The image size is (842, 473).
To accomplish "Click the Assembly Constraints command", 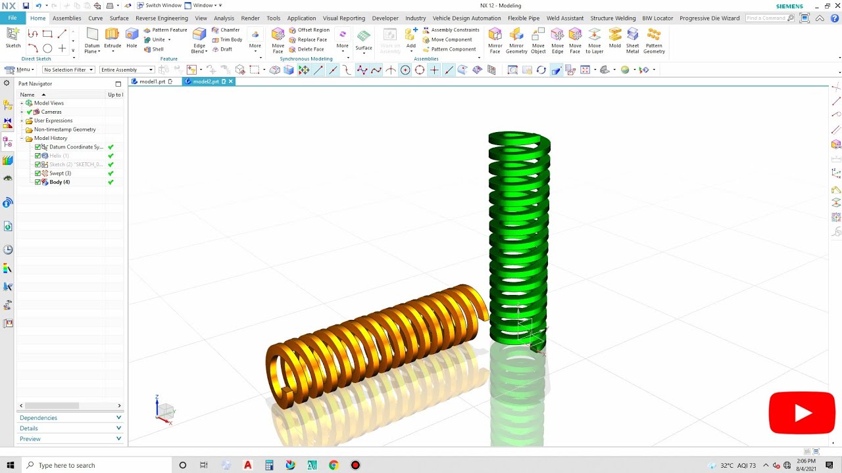I will [x=451, y=30].
